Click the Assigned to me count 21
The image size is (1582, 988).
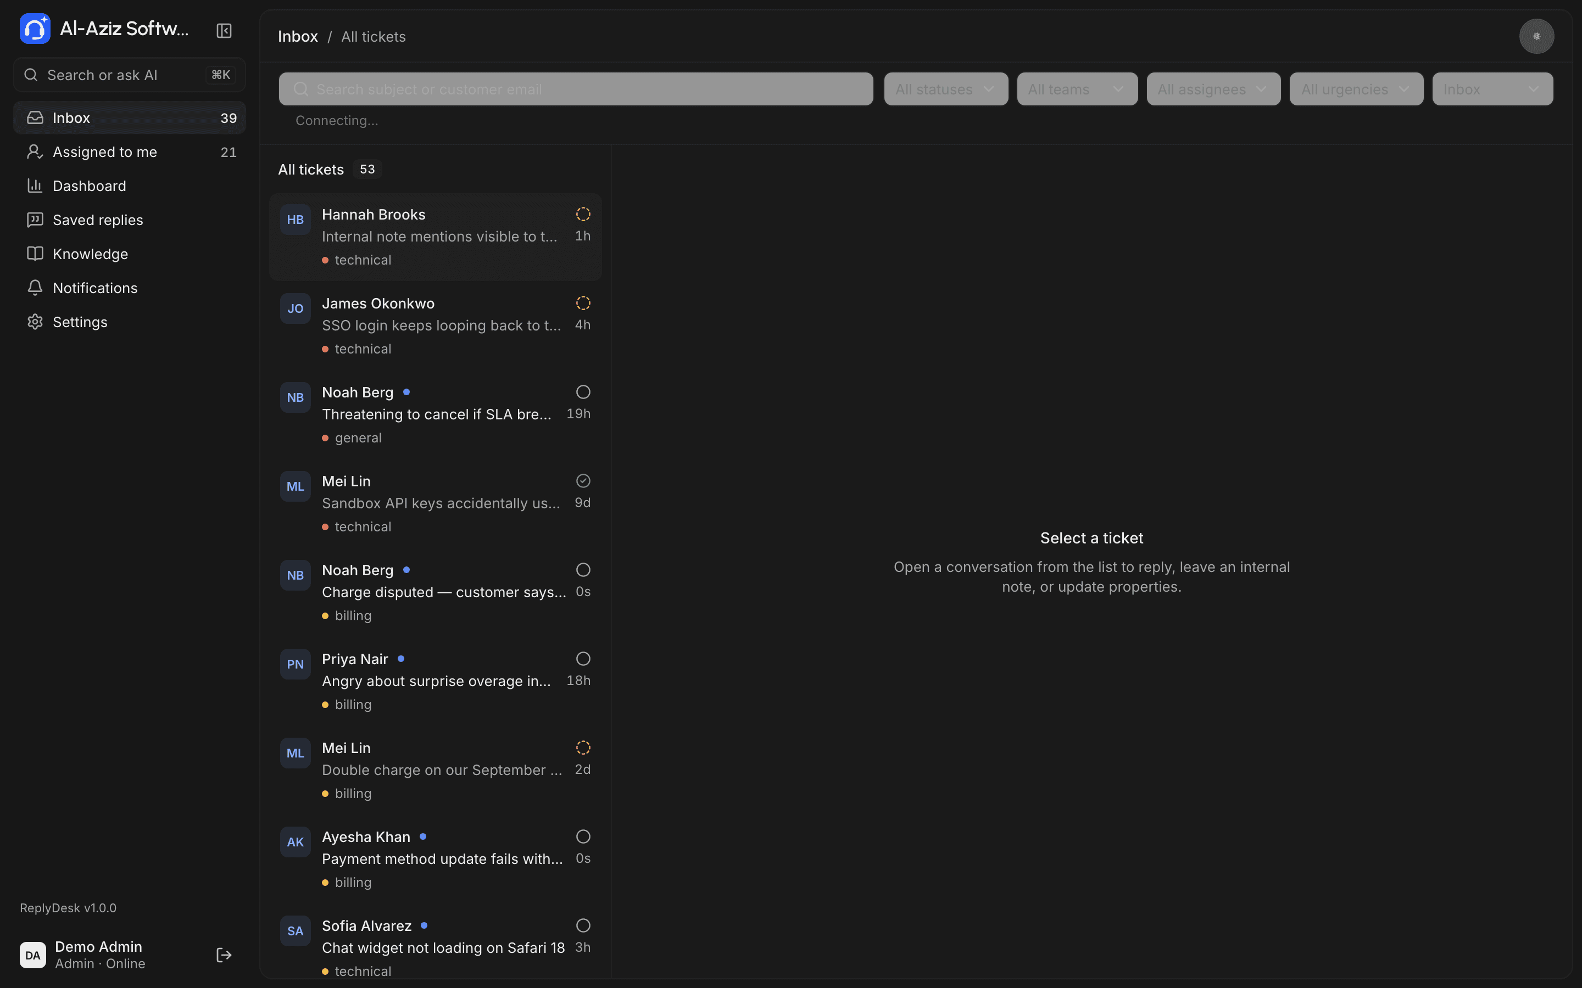(x=228, y=151)
